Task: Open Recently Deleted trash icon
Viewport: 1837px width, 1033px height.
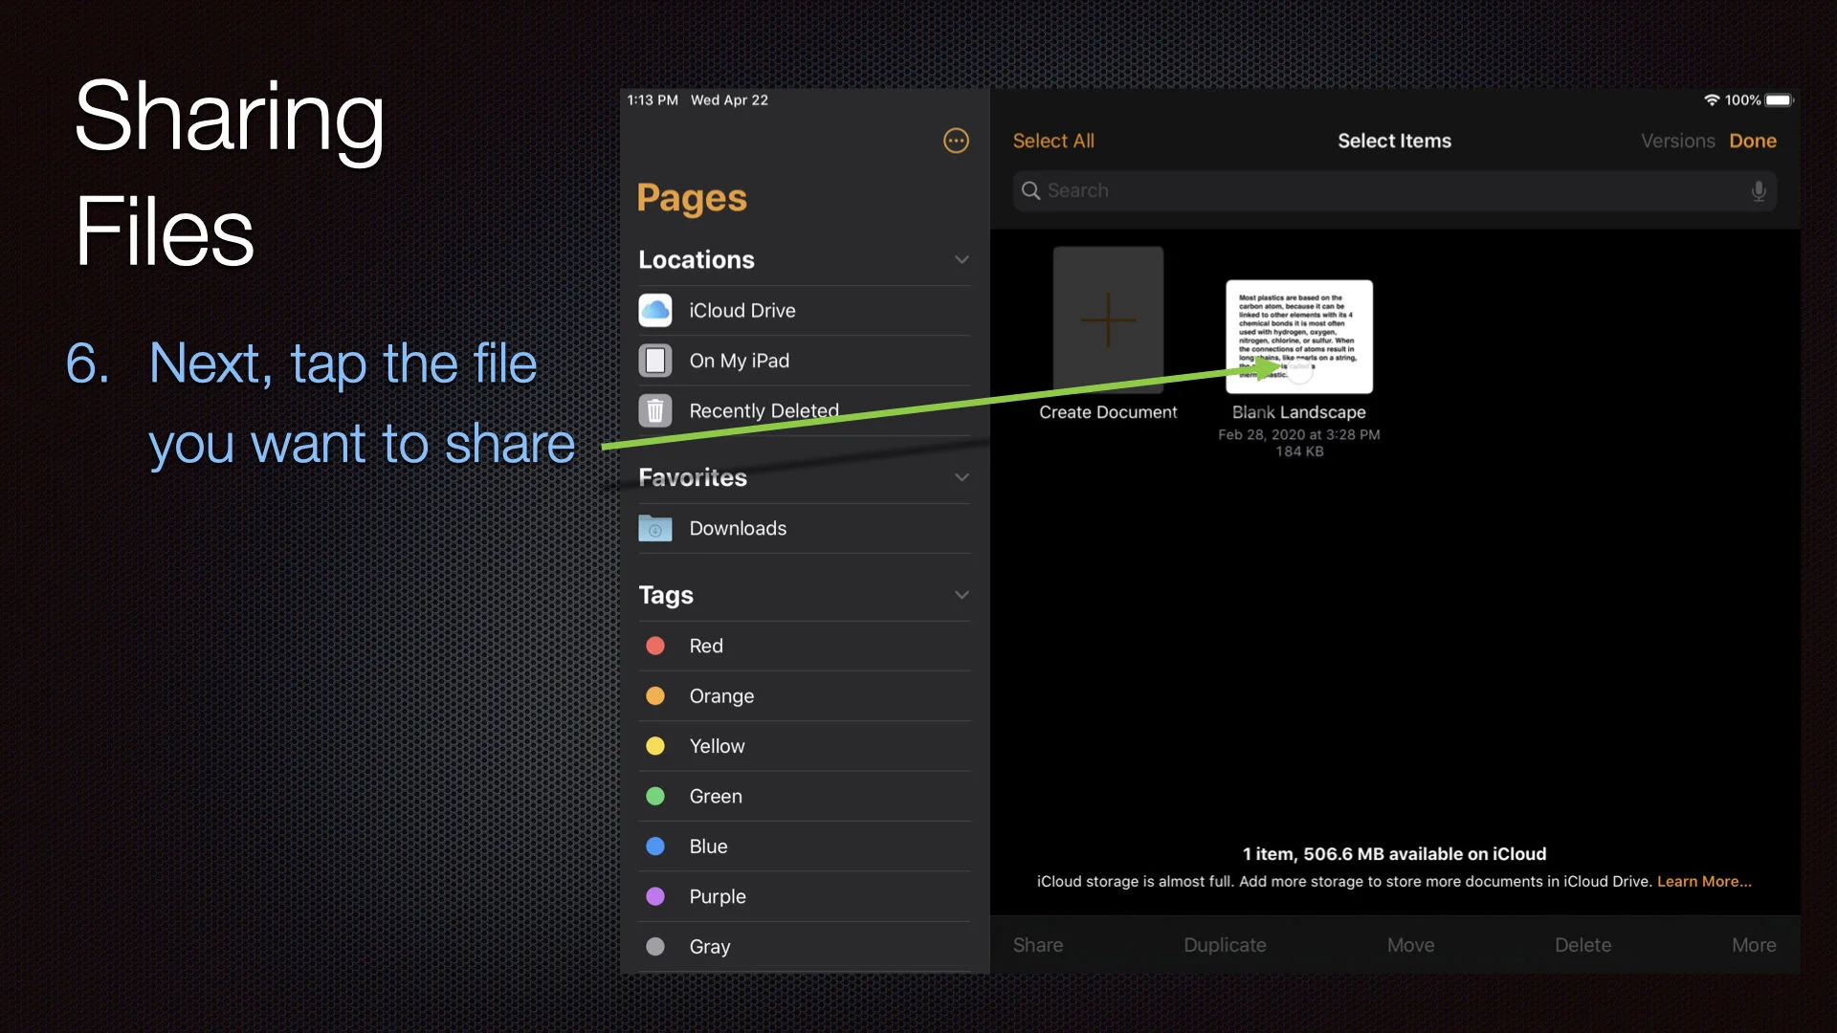Action: 655,410
